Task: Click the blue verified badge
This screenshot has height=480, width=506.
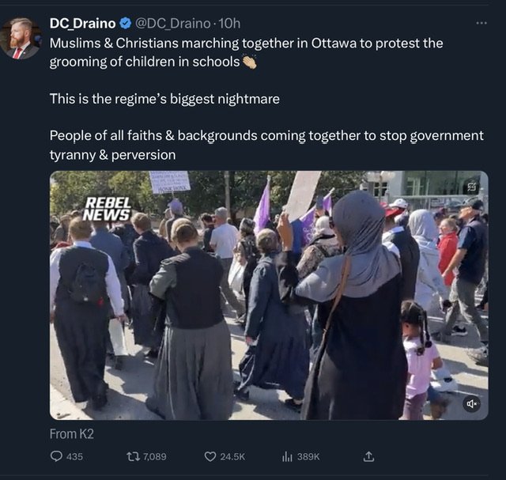Action: point(126,24)
